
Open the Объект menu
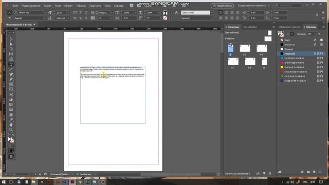(x=68, y=6)
